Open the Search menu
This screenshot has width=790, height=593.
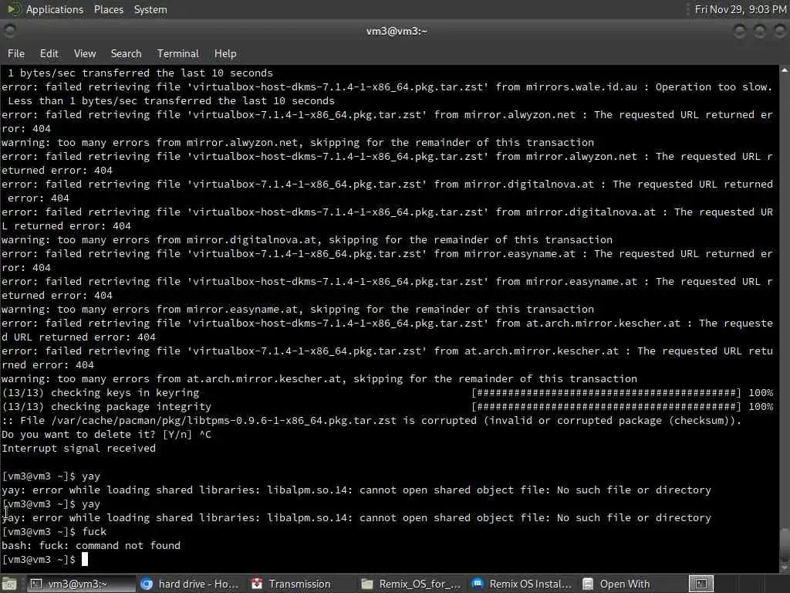pyautogui.click(x=126, y=53)
